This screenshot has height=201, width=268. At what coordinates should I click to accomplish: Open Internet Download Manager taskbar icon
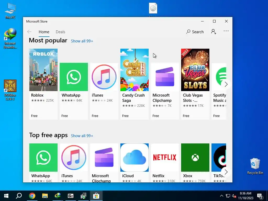tap(58, 196)
